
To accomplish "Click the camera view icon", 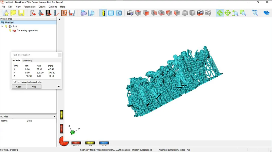I will 130,13.
